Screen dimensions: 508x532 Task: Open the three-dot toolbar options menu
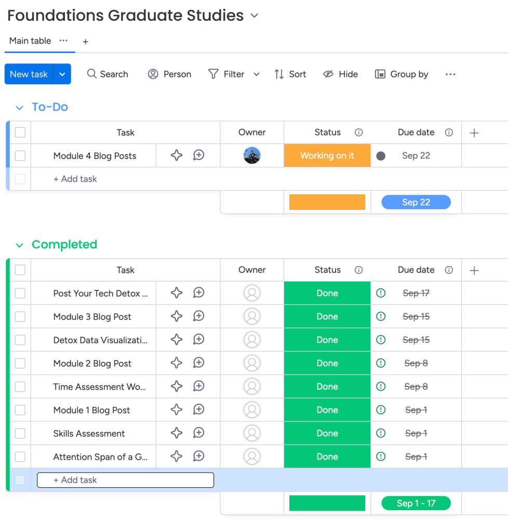(x=450, y=74)
